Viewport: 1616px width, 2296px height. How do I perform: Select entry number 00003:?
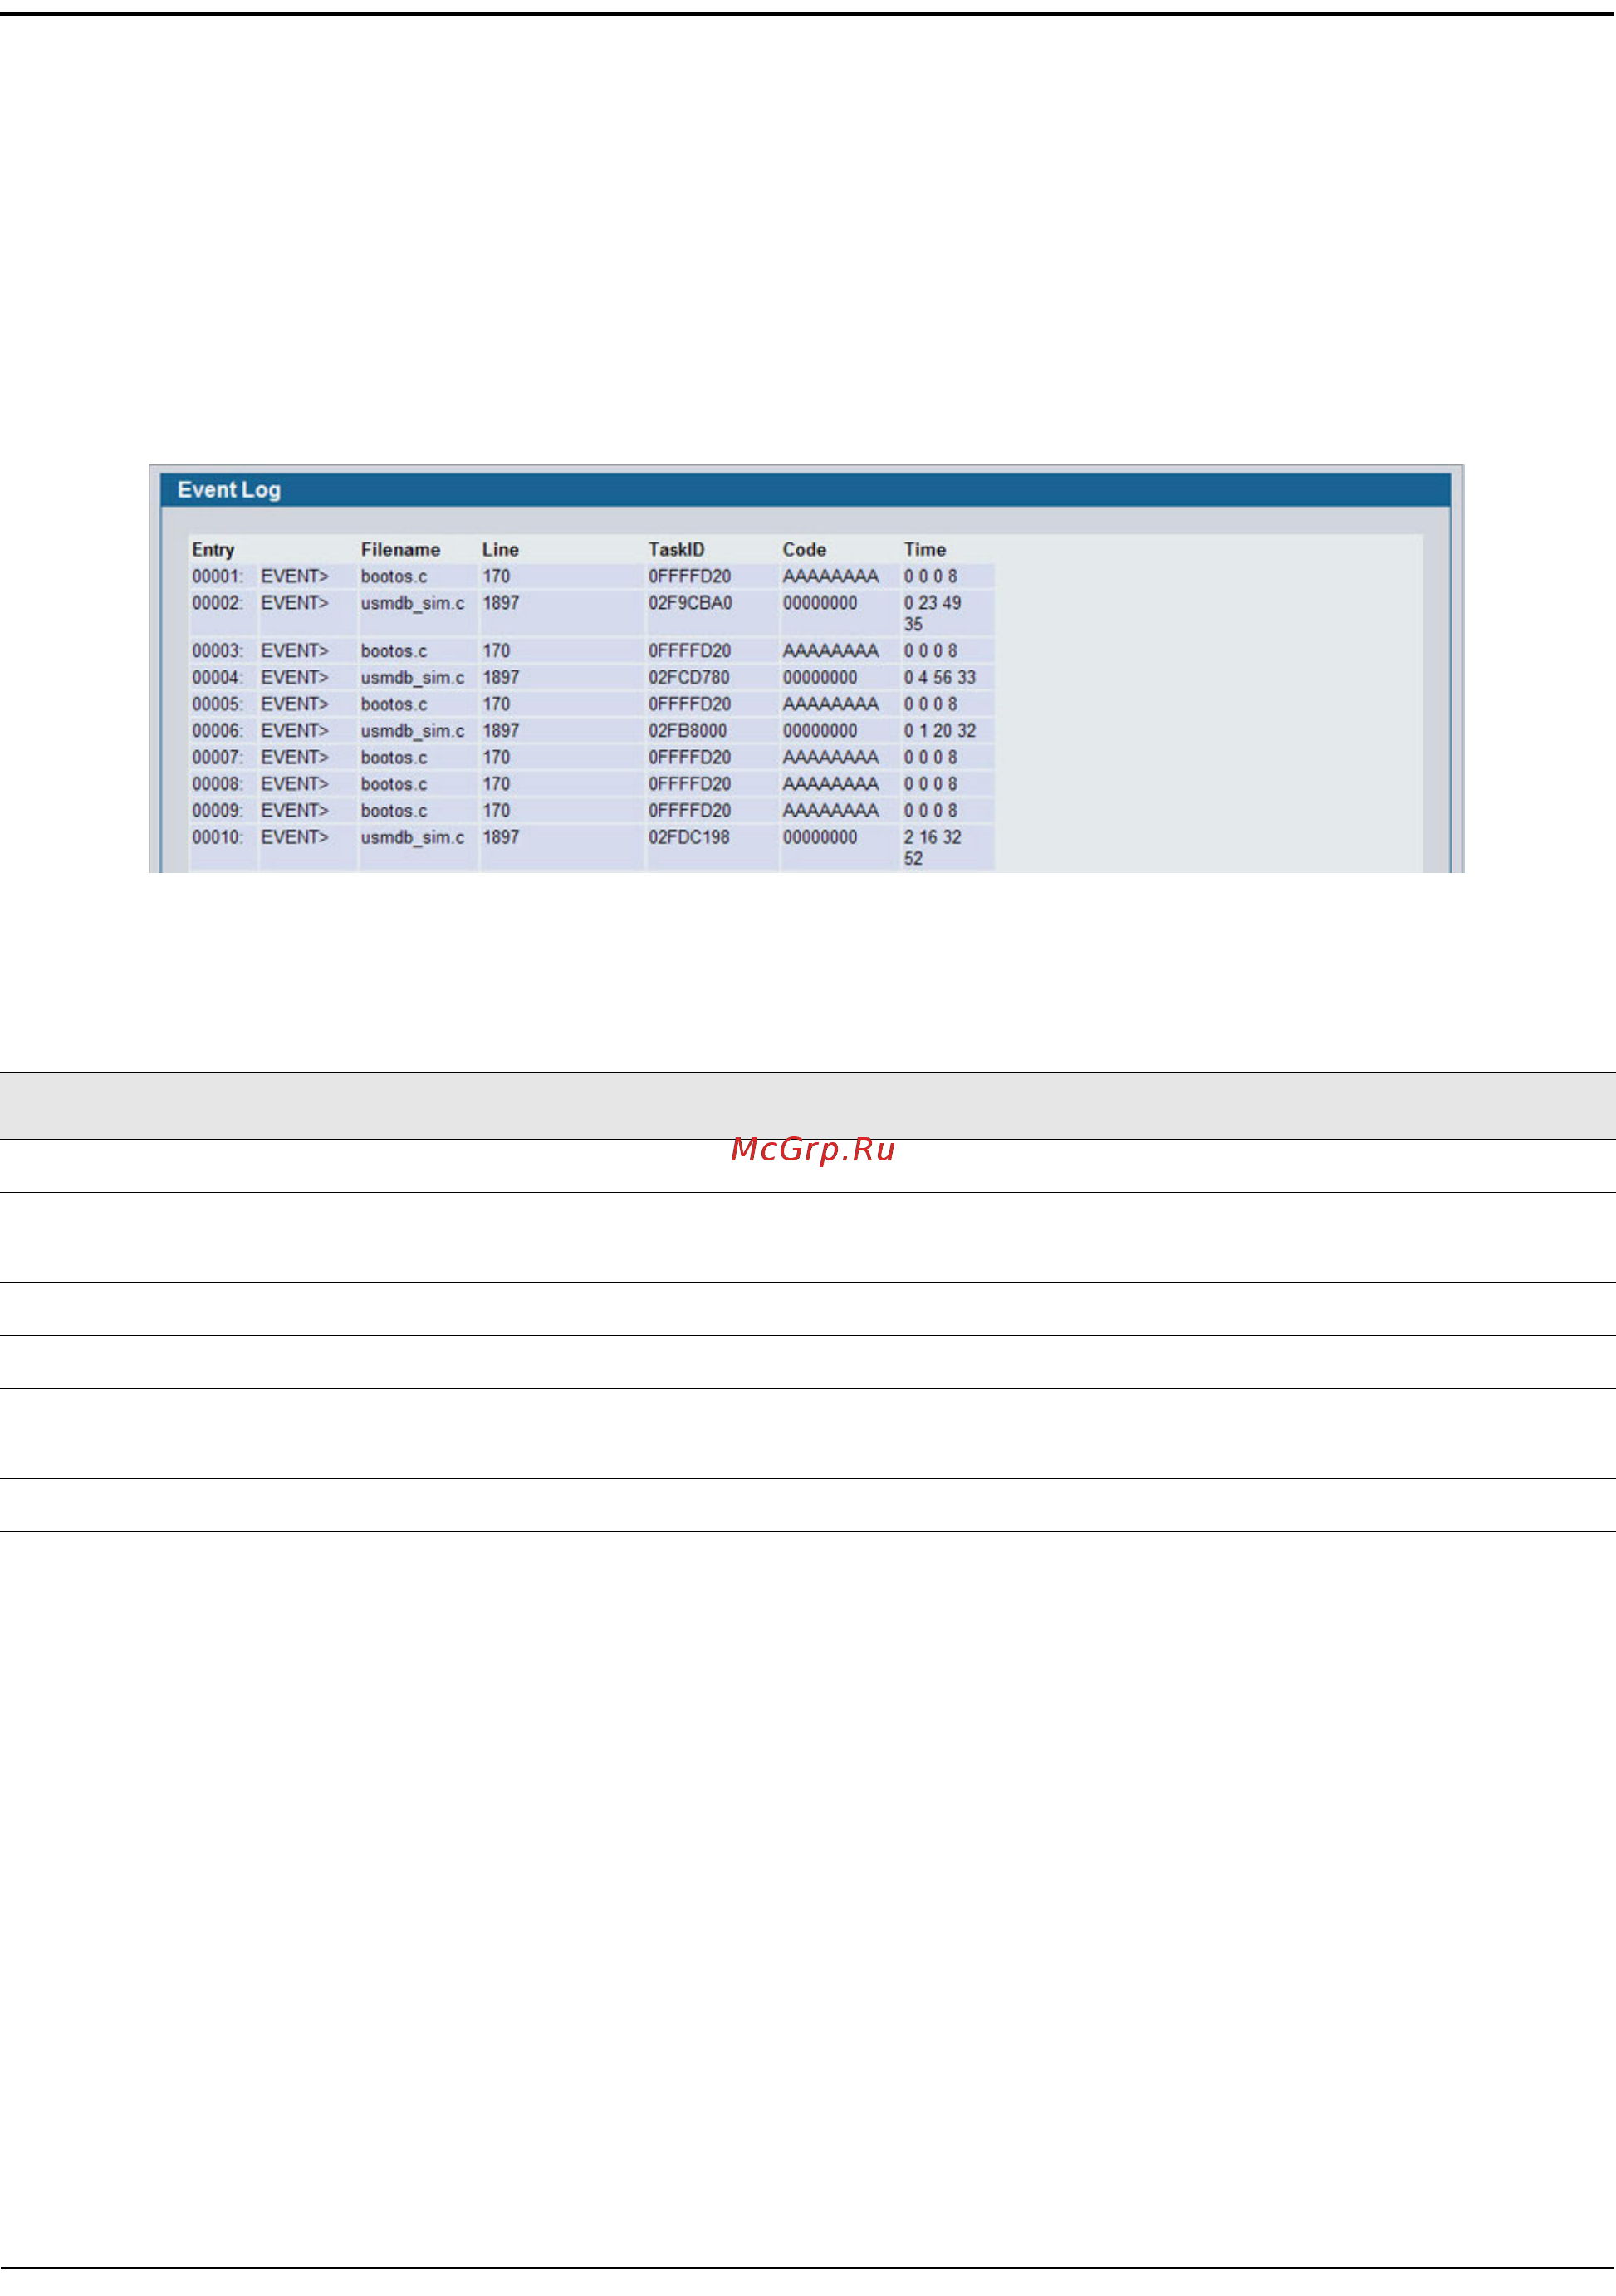click(x=218, y=651)
